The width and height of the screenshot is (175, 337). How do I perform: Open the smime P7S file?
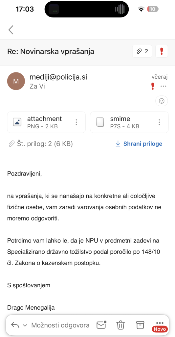[x=129, y=122]
